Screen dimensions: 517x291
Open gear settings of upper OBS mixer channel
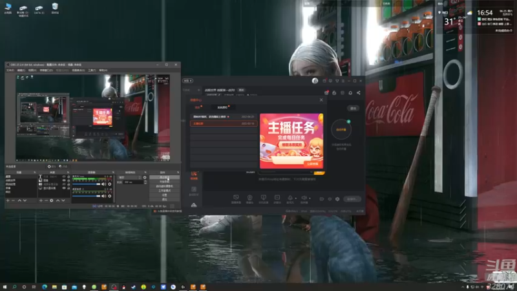(x=110, y=184)
